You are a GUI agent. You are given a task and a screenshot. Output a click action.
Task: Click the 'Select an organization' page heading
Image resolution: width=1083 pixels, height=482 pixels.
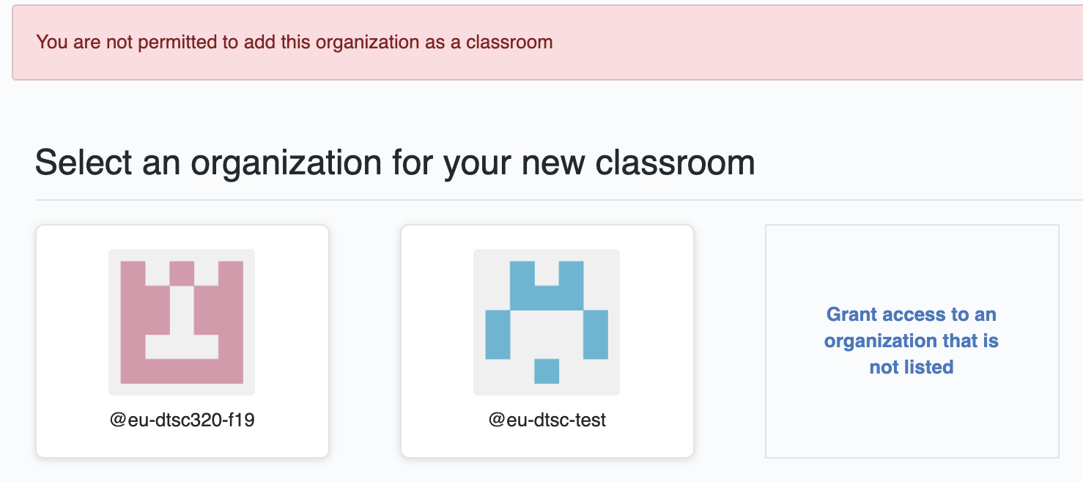(395, 161)
